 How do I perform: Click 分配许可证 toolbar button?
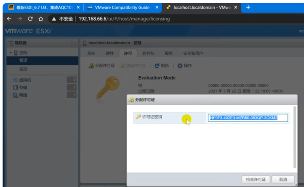click(x=102, y=66)
